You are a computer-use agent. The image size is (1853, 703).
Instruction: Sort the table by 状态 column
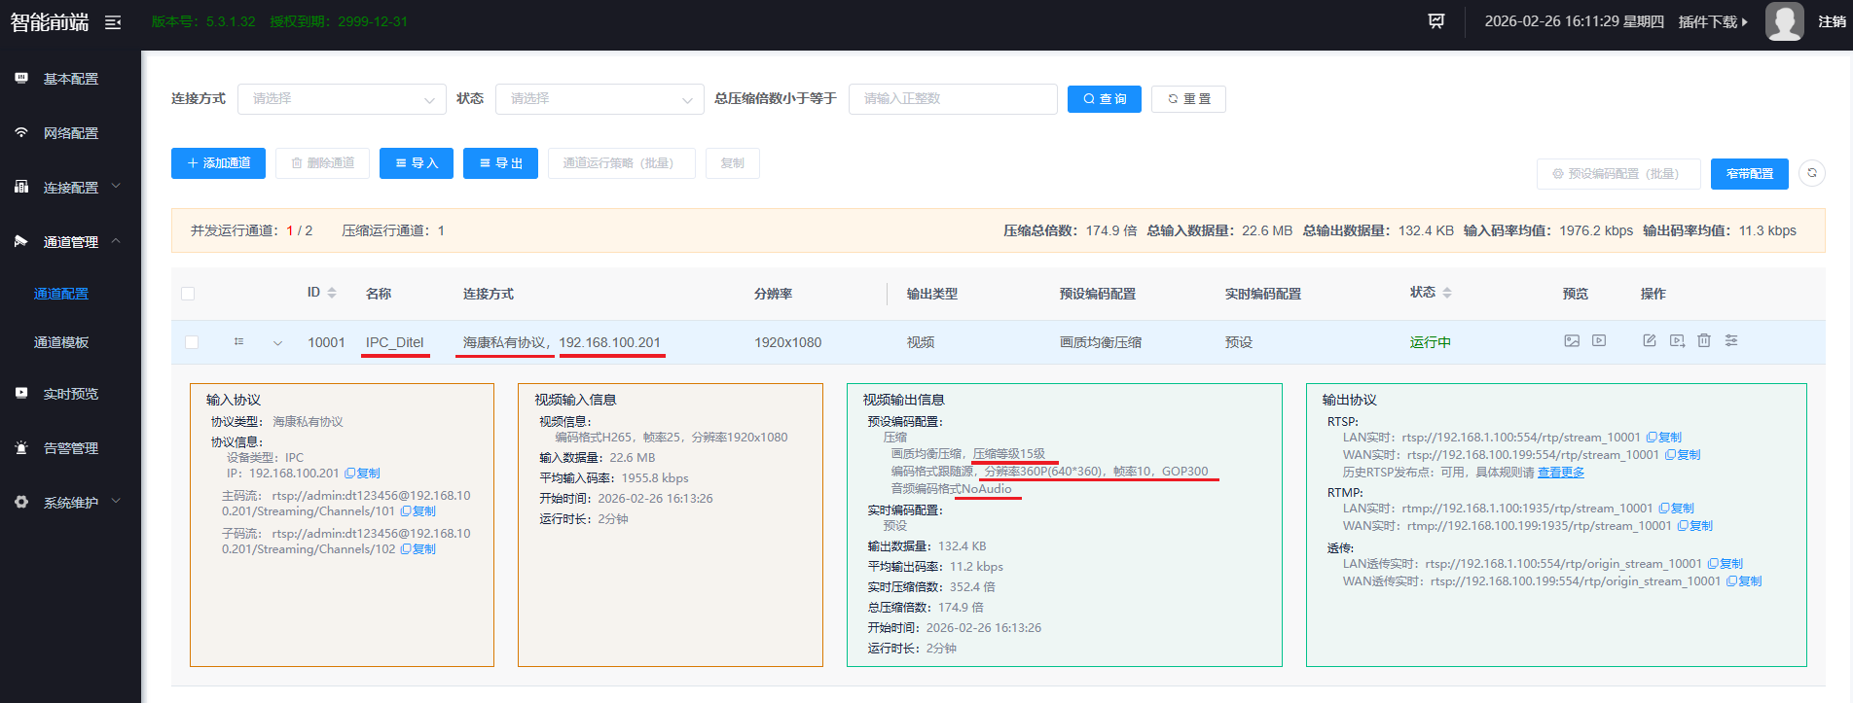click(1447, 293)
